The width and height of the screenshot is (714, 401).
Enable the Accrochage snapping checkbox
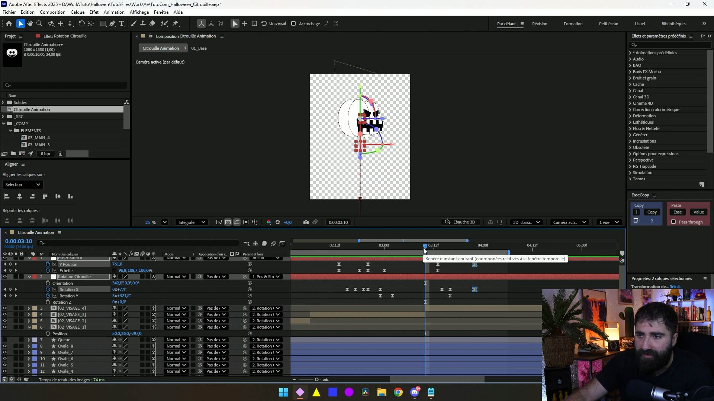(x=293, y=23)
